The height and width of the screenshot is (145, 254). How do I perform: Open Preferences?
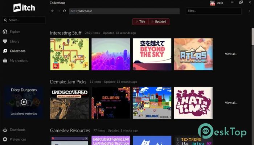tap(18, 139)
